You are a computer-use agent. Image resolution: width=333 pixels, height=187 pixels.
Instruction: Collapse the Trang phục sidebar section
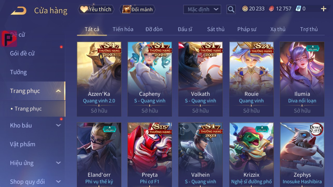click(58, 91)
